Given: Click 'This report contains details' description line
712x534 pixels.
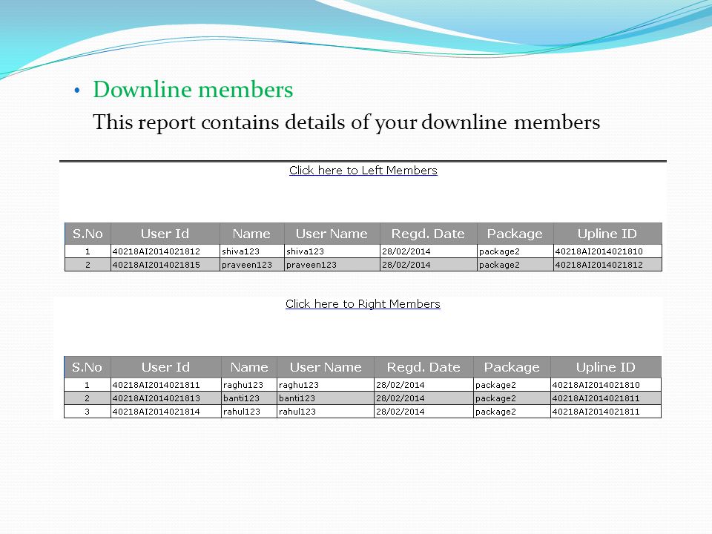Looking at the screenshot, I should coord(346,122).
